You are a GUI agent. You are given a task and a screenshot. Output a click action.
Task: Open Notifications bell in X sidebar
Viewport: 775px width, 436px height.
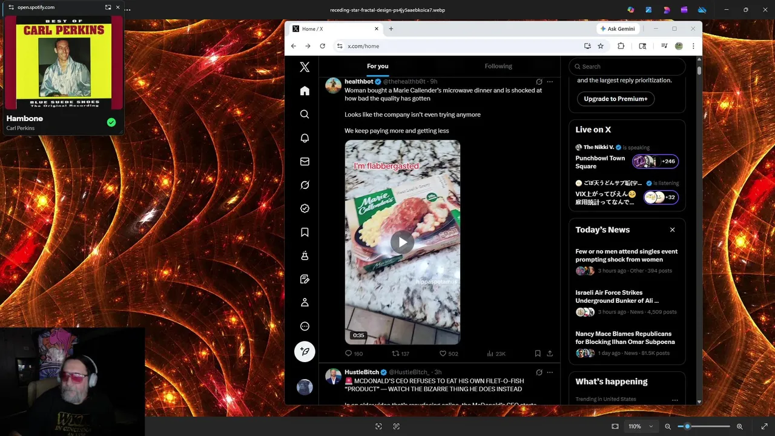(305, 138)
